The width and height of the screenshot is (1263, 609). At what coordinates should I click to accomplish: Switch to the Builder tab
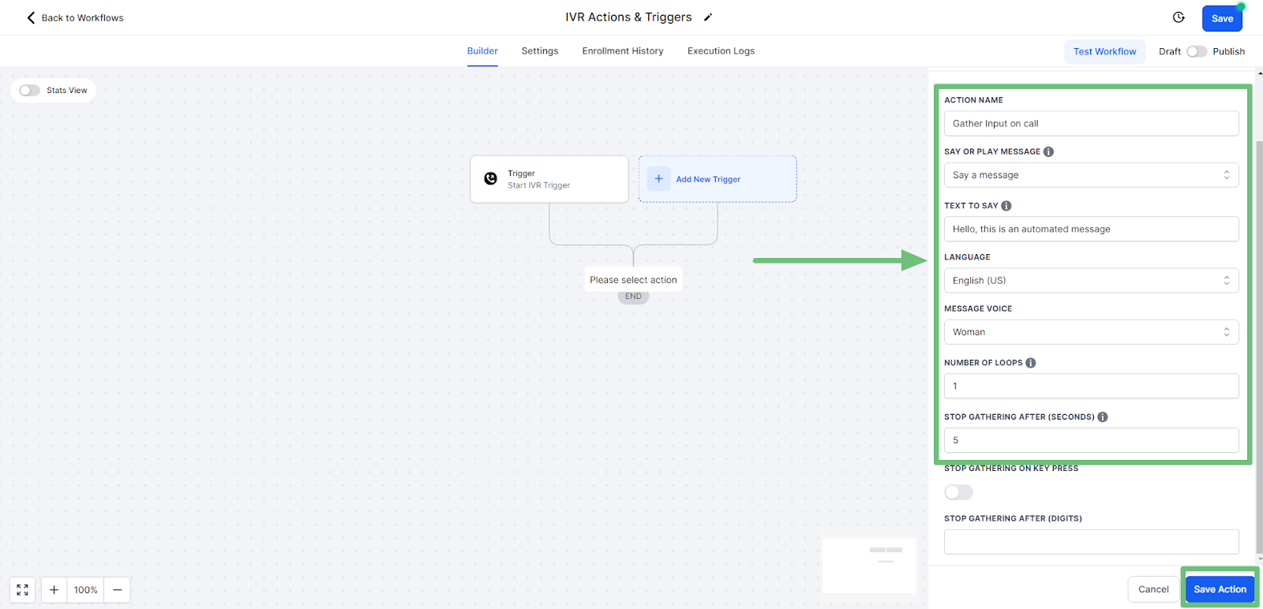coord(482,51)
